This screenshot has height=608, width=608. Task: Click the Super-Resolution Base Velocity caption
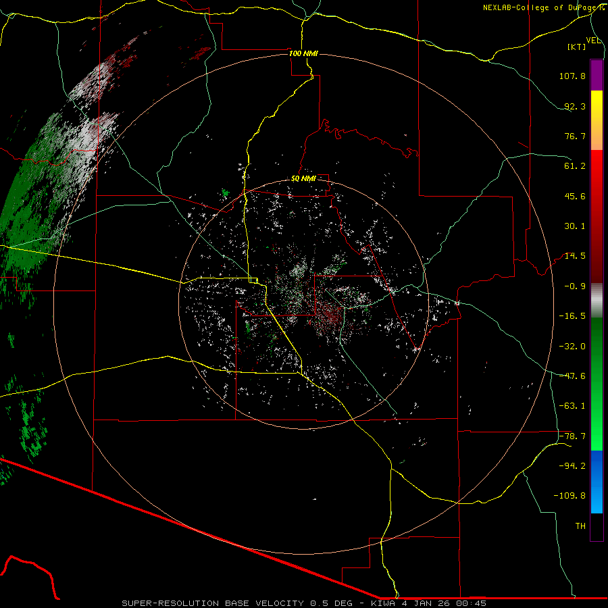pos(303,603)
